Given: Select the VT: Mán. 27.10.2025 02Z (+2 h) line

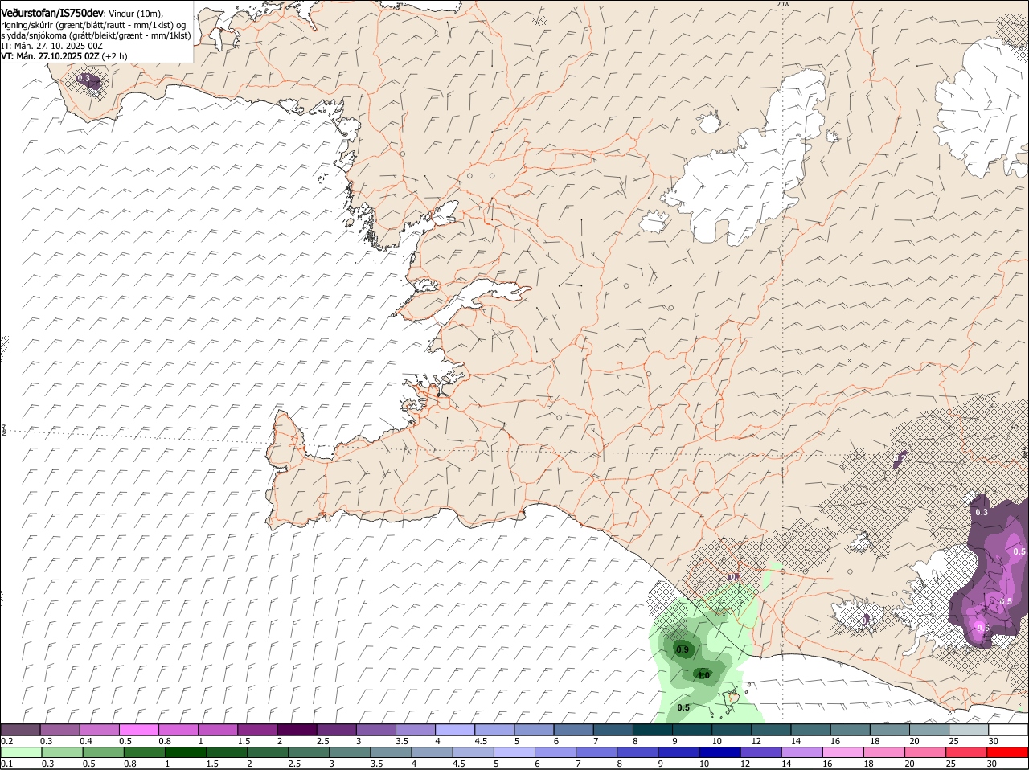Looking at the screenshot, I should [x=64, y=56].
